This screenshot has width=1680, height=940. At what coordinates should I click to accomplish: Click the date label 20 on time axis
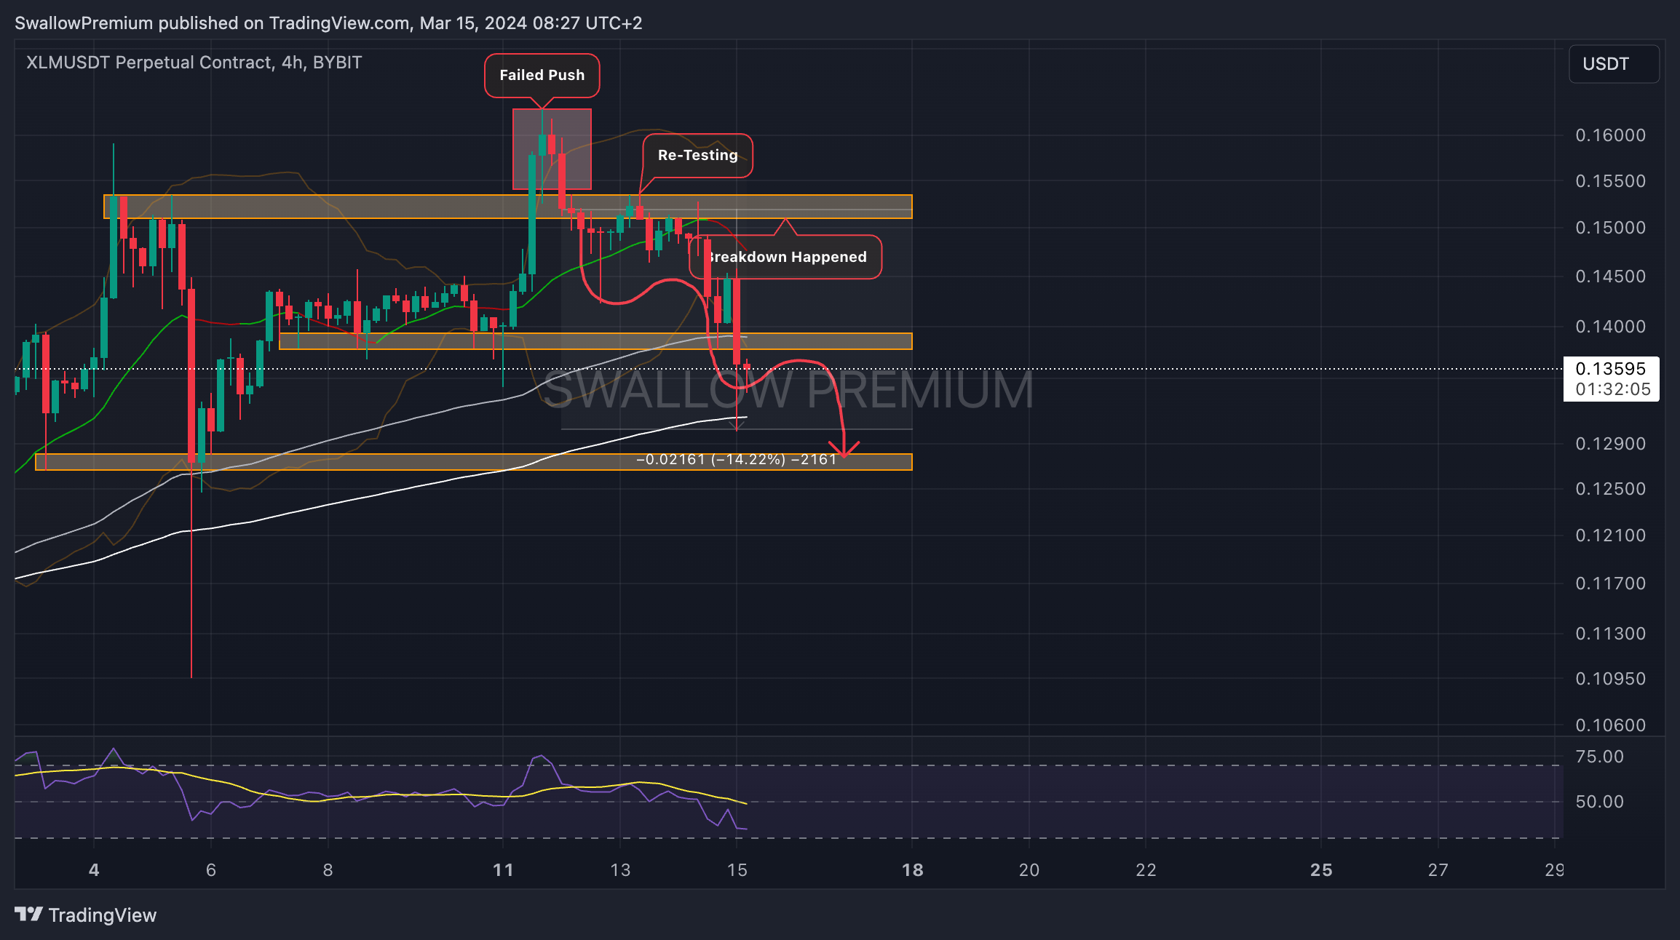tap(1029, 870)
